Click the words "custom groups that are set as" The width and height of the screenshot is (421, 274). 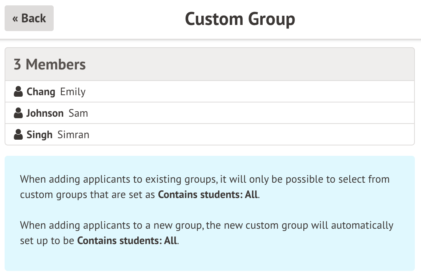click(x=88, y=195)
